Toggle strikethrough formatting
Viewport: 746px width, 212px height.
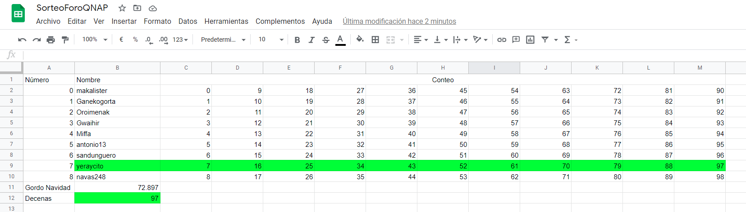tap(326, 40)
